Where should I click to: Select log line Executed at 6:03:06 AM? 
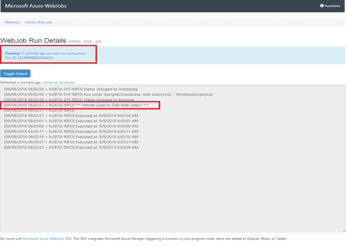(71, 126)
